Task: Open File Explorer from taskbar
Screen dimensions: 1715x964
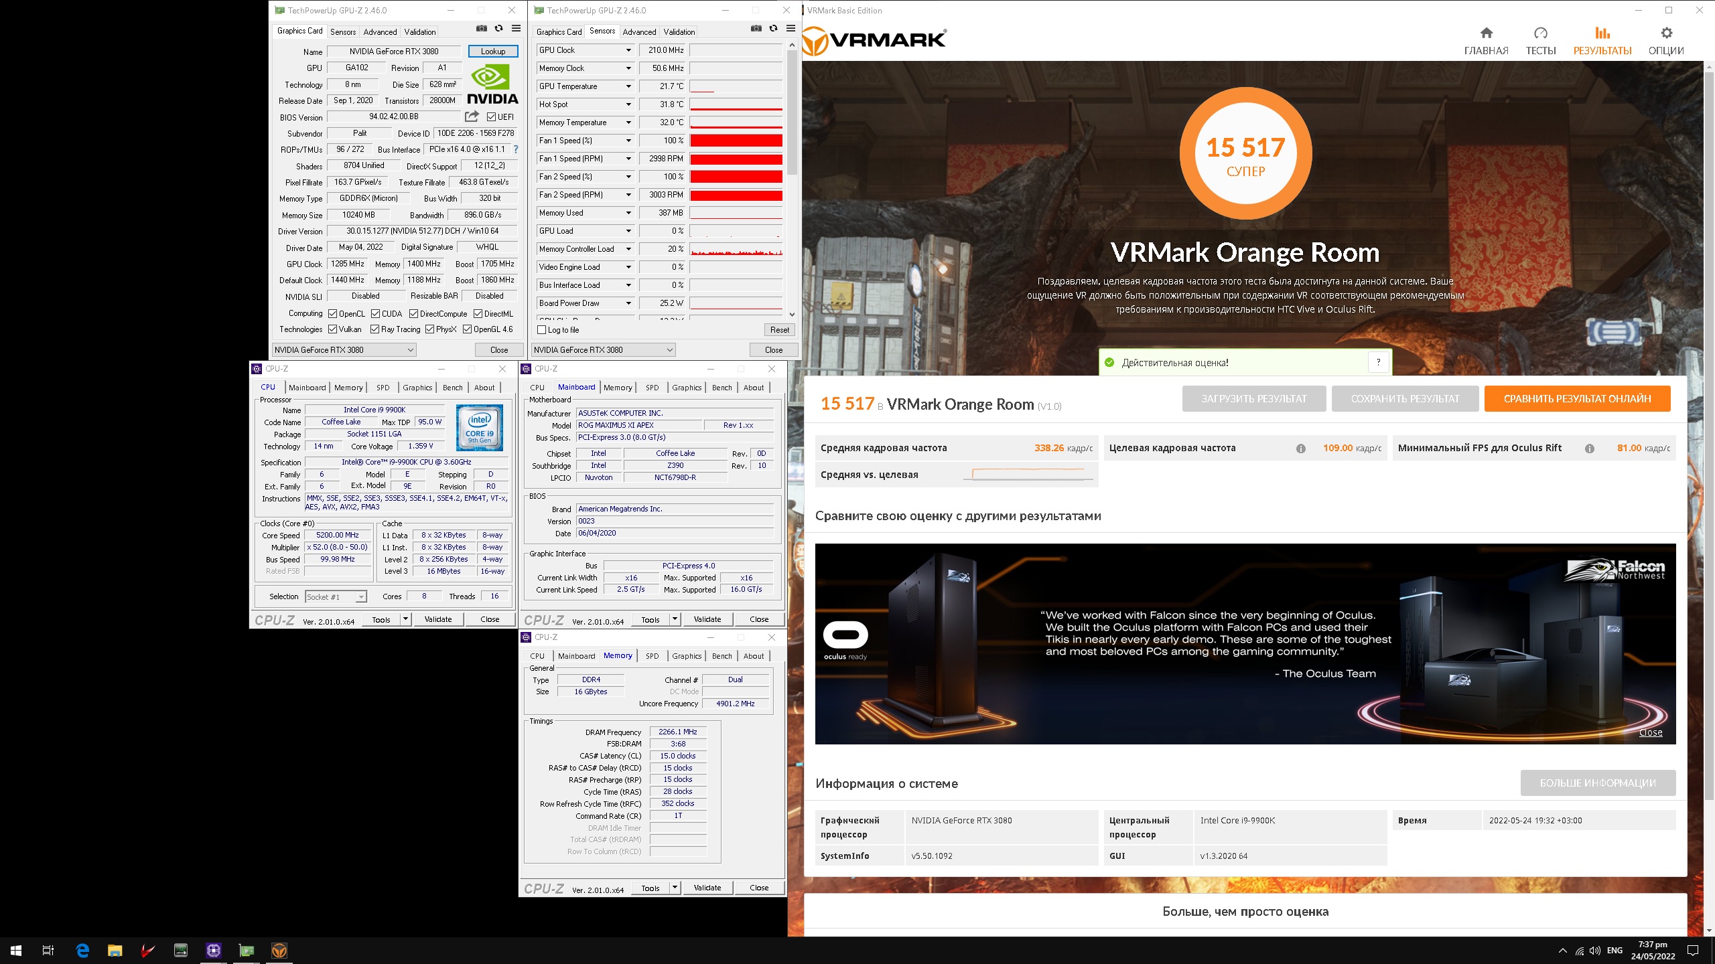Action: click(x=115, y=950)
